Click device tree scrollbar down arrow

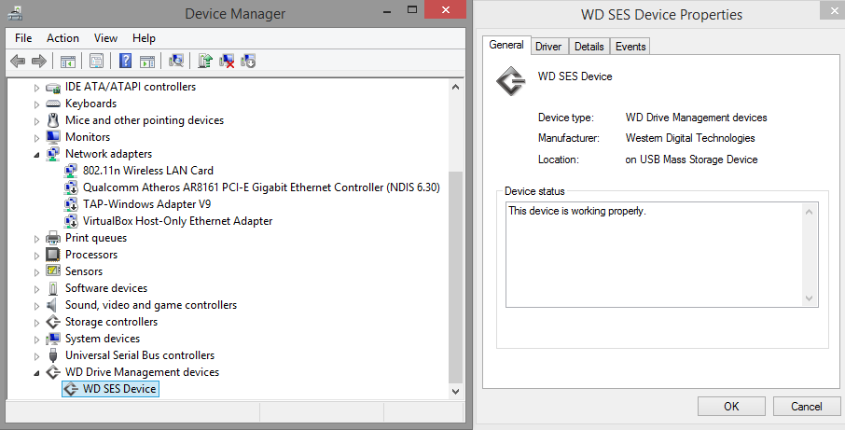[x=455, y=391]
